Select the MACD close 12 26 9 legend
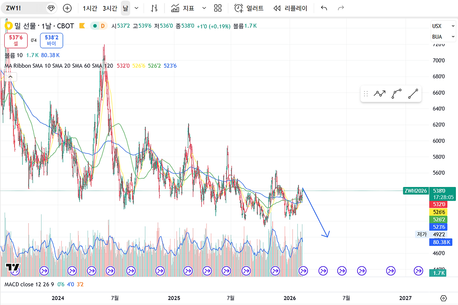458x305 pixels. point(29,285)
